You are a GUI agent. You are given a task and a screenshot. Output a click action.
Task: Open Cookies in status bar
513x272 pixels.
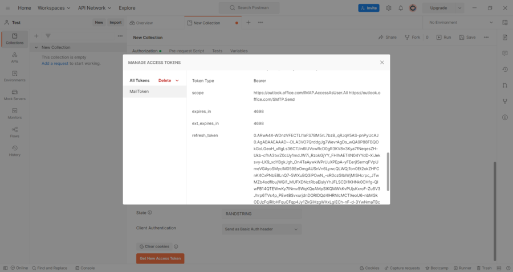pyautogui.click(x=369, y=268)
